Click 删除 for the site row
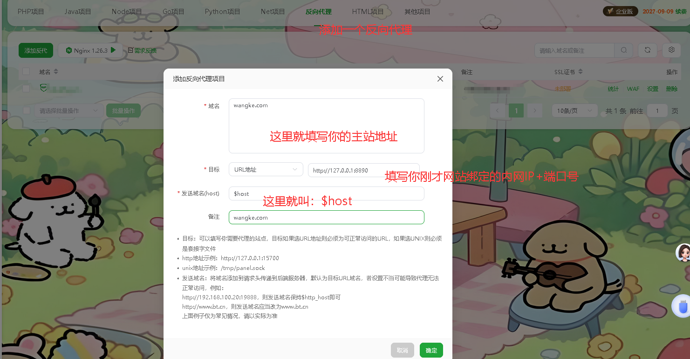Image resolution: width=690 pixels, height=359 pixels. (672, 89)
